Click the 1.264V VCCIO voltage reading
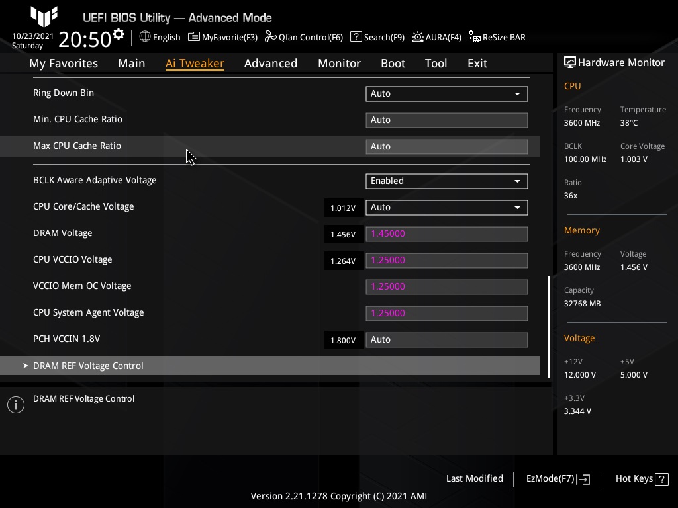This screenshot has width=678, height=508. click(x=343, y=261)
